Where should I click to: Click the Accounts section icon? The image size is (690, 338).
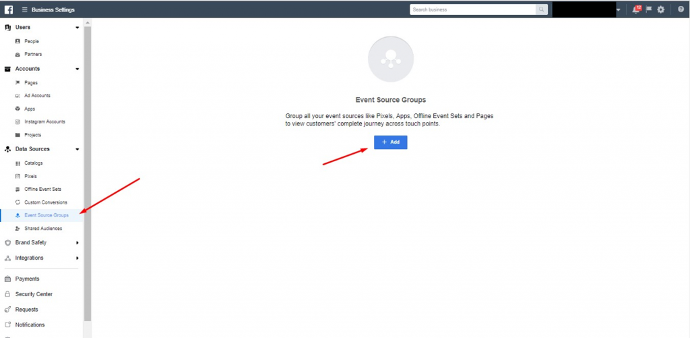pos(7,69)
